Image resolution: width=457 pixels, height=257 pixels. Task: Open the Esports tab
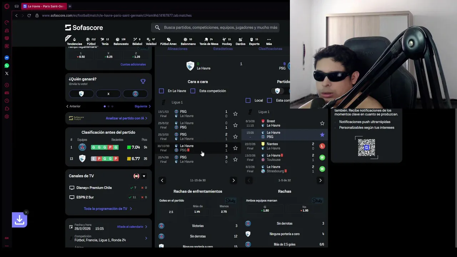[254, 41]
